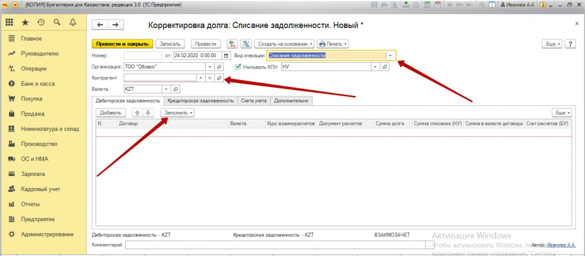The image size is (585, 256).
Task: Open Favorites star icon
Action: point(25,22)
